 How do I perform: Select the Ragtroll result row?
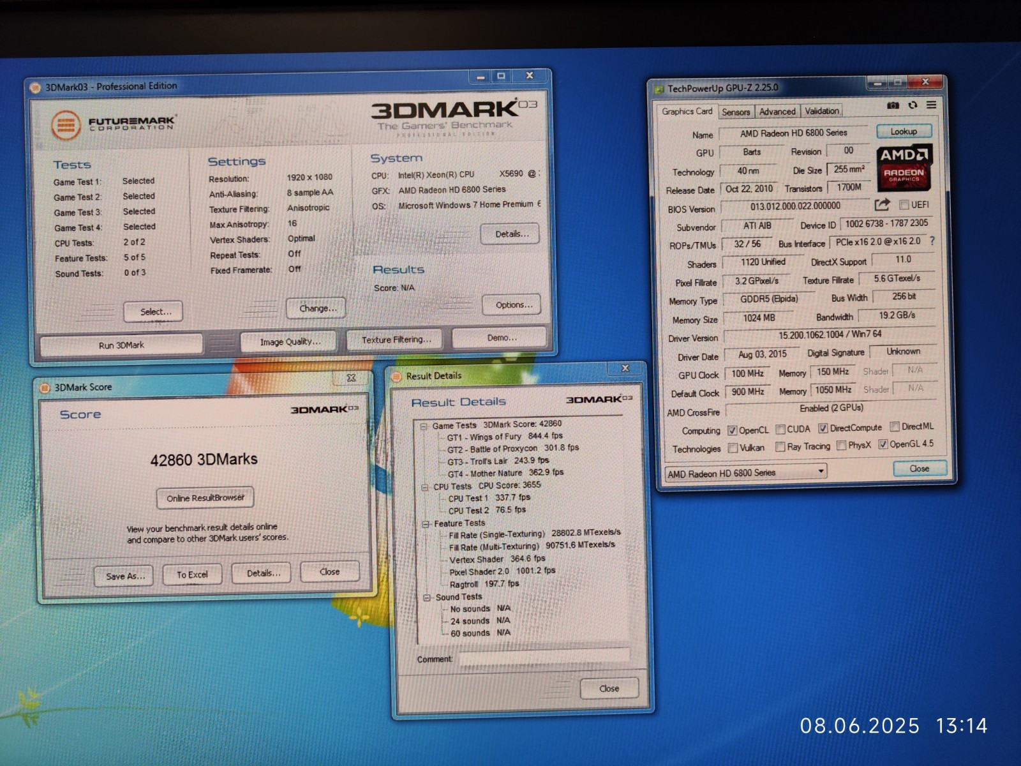tap(484, 583)
